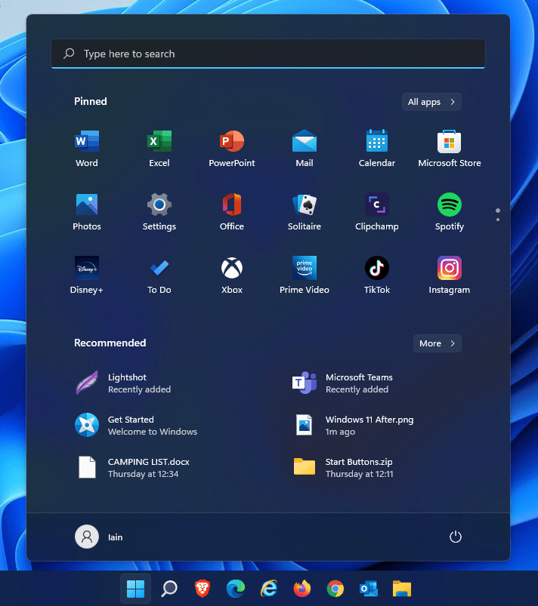Open the To Do app

pyautogui.click(x=159, y=275)
